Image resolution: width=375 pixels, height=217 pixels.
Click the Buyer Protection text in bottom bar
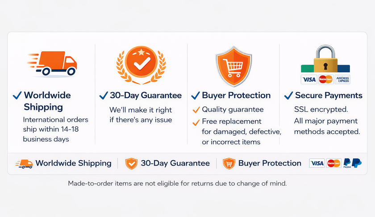pyautogui.click(x=270, y=163)
